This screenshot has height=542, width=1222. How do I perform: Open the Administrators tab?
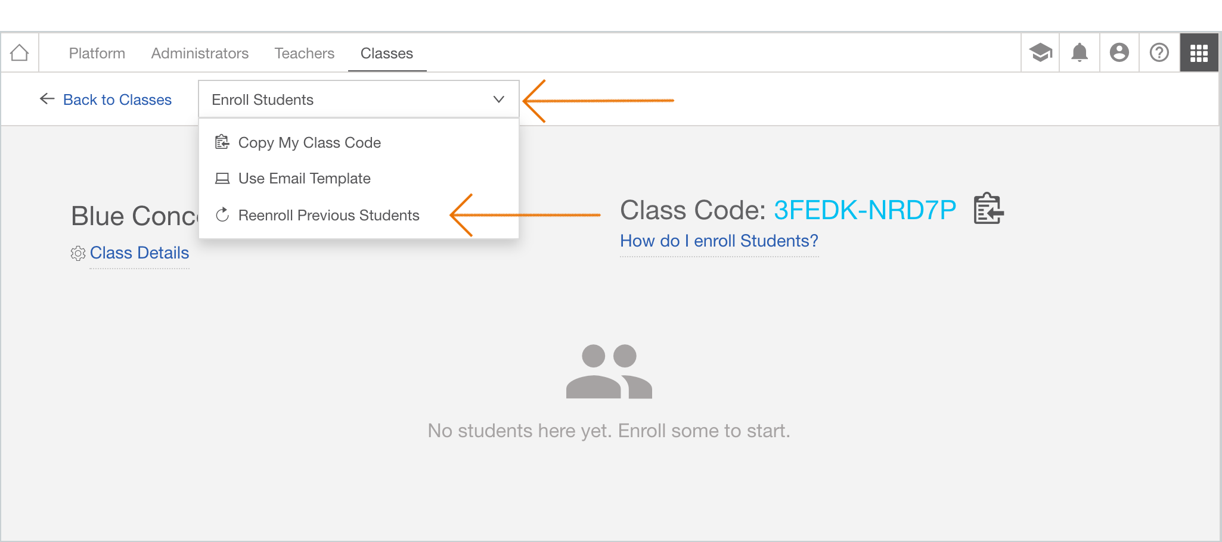point(200,54)
